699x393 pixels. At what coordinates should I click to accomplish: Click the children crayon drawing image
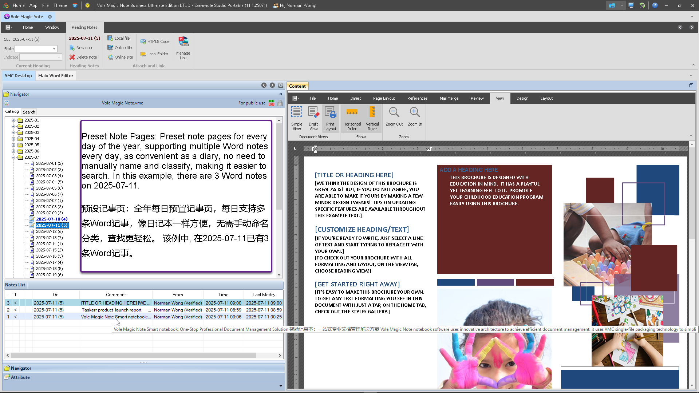coord(627,331)
